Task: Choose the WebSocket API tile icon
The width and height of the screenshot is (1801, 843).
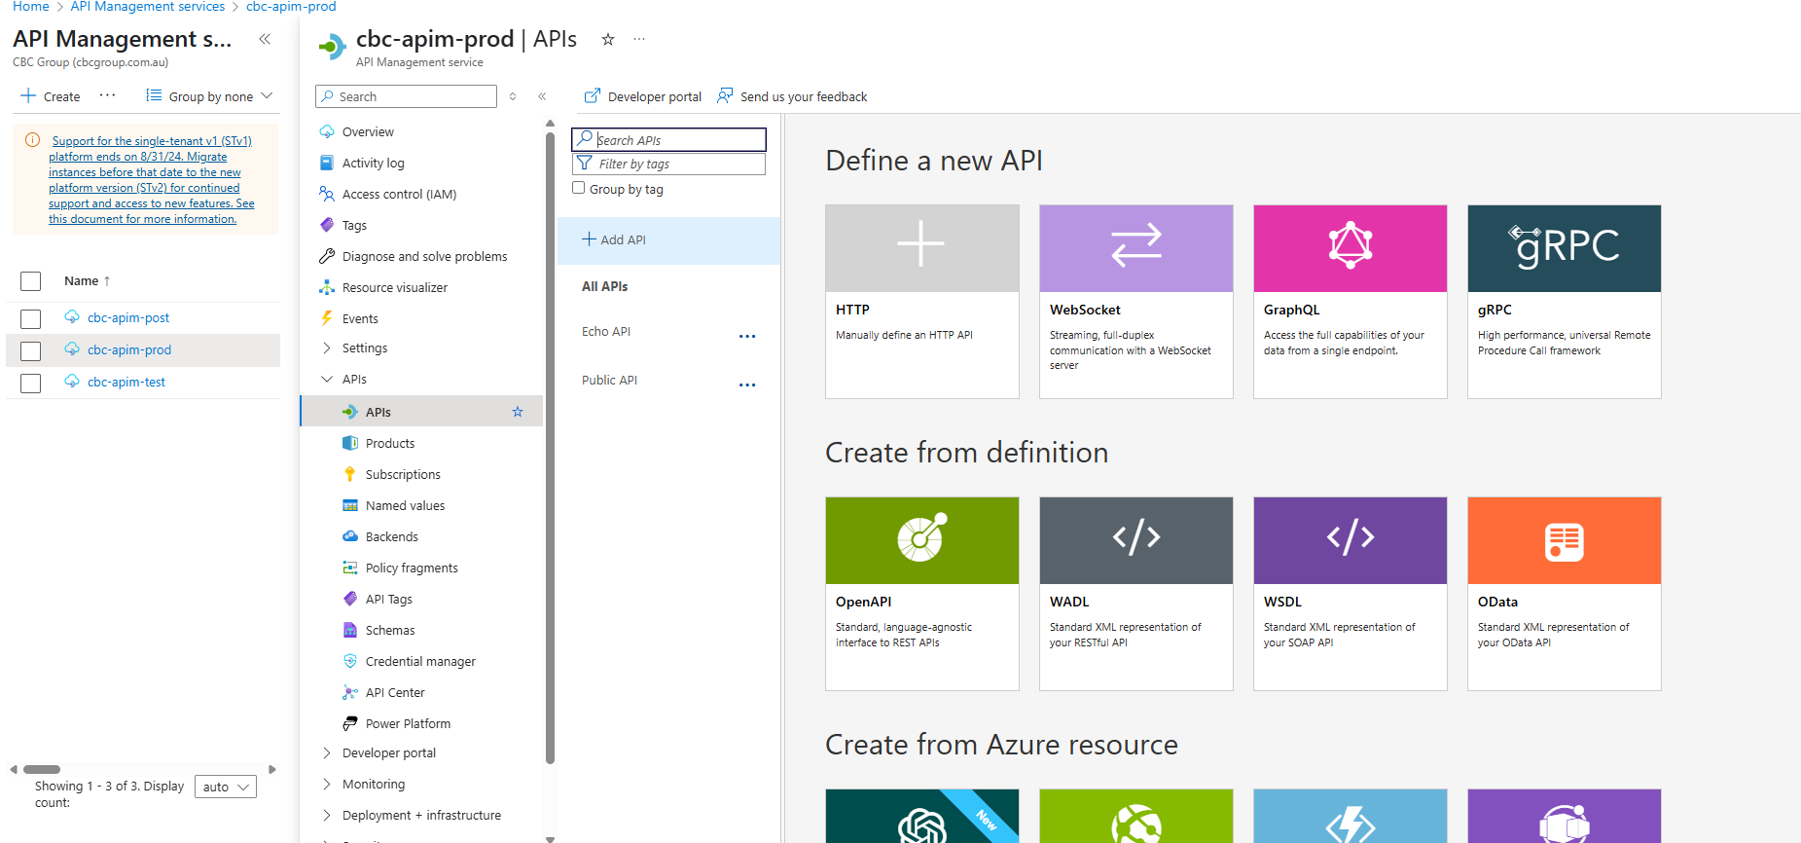Action: (x=1135, y=247)
